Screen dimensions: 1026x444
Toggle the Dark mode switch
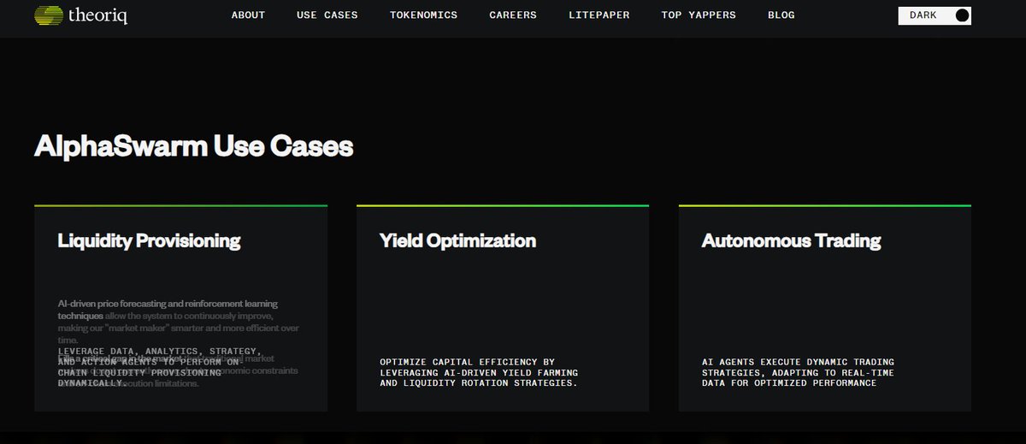(x=935, y=15)
